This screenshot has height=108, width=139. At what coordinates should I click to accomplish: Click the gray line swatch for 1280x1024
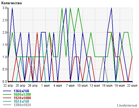pyautogui.click(x=7, y=105)
